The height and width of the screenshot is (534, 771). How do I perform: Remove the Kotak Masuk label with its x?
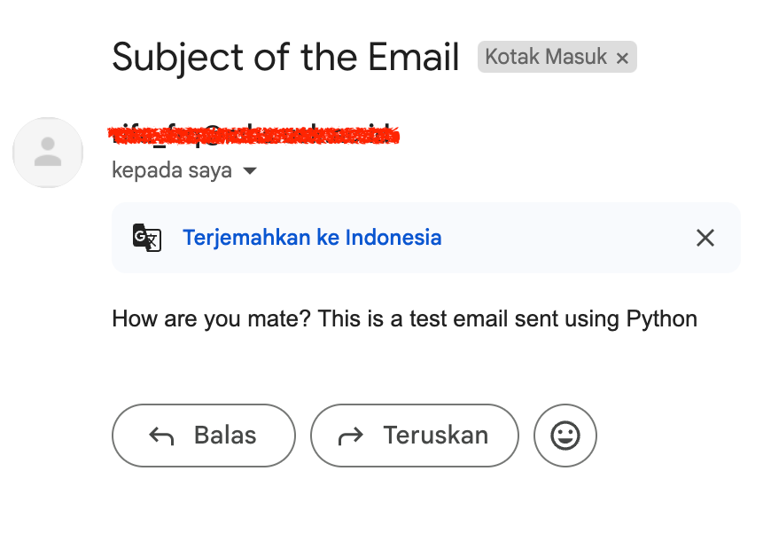tap(622, 59)
